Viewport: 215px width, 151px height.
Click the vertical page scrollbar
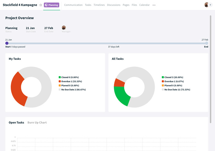pyautogui.click(x=210, y=69)
